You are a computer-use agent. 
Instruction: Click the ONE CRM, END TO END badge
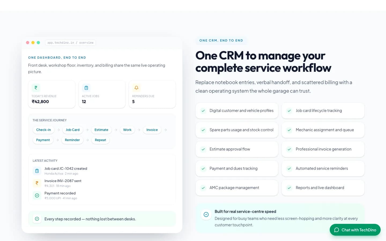tap(221, 40)
